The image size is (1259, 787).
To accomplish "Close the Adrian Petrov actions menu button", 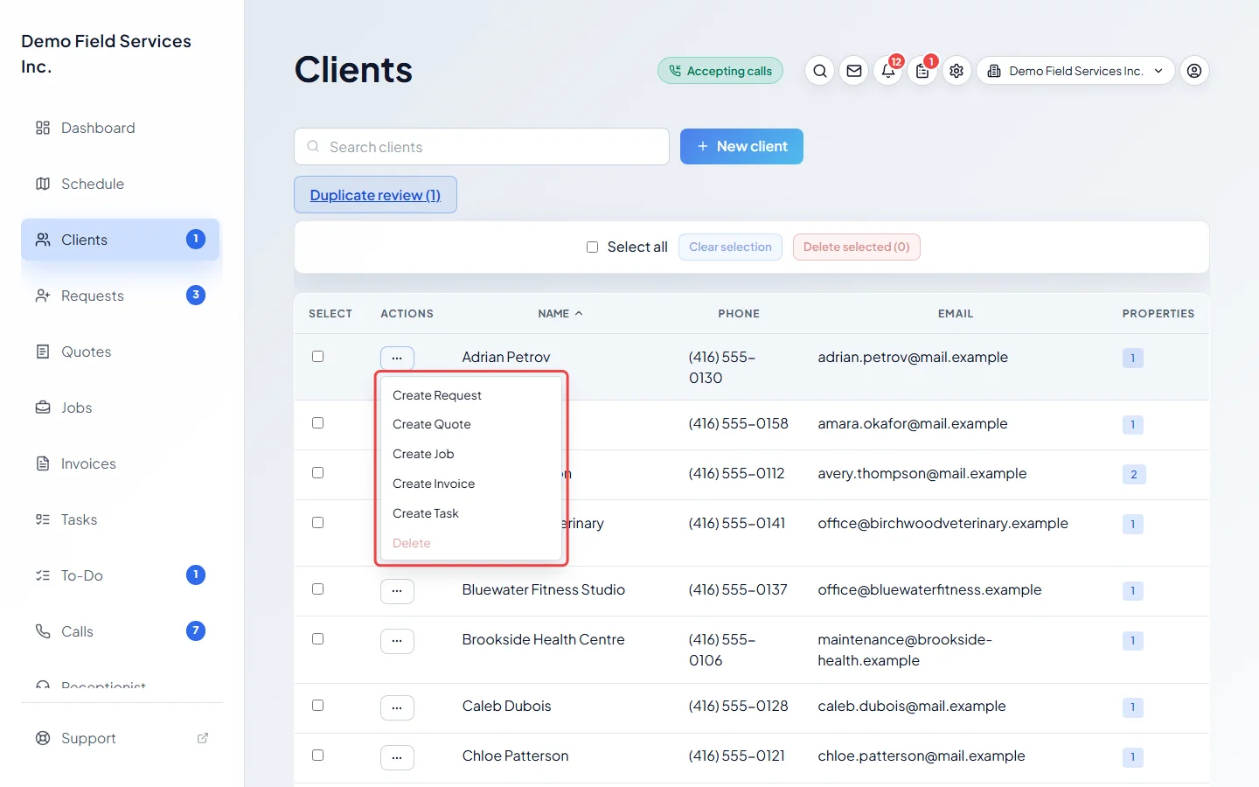I will coord(397,358).
